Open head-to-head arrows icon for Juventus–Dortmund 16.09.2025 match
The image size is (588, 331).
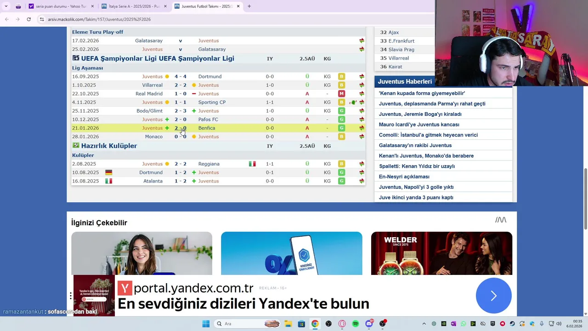[362, 76]
